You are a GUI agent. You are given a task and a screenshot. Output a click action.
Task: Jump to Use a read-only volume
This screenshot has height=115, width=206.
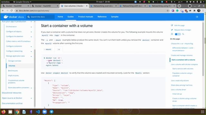[180, 80]
